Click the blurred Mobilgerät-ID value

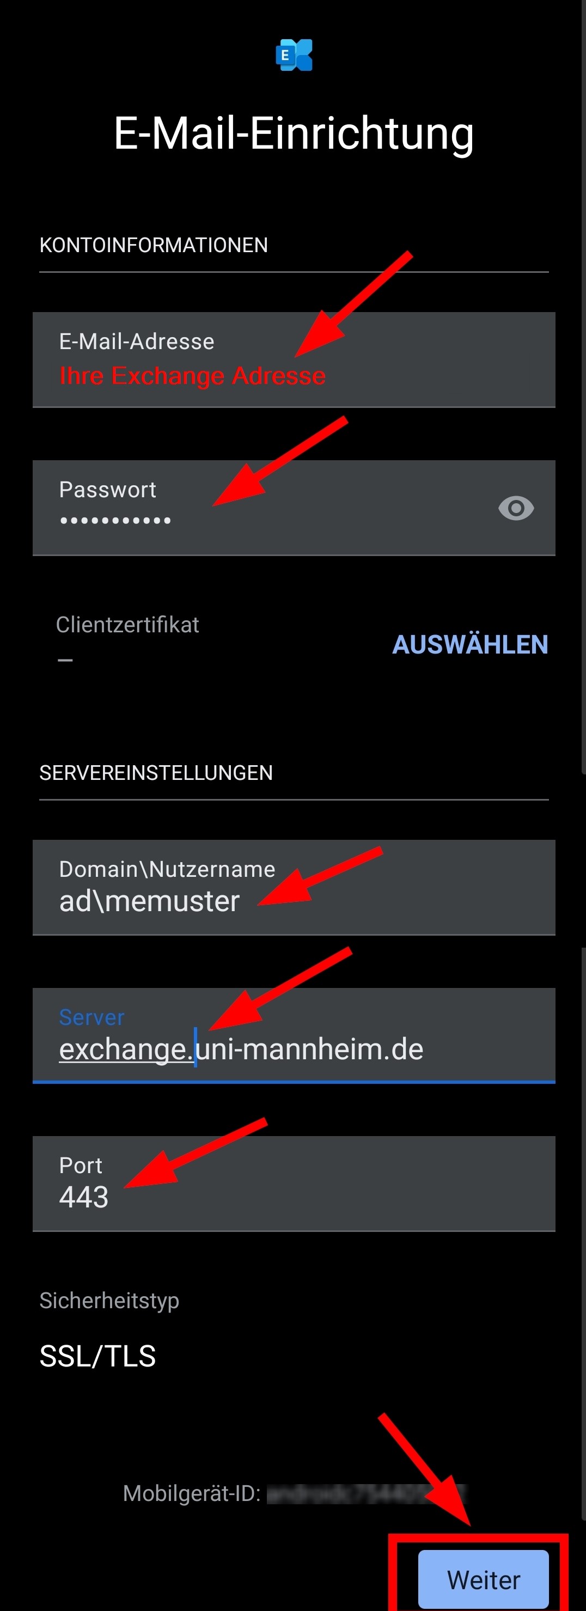(x=367, y=1493)
